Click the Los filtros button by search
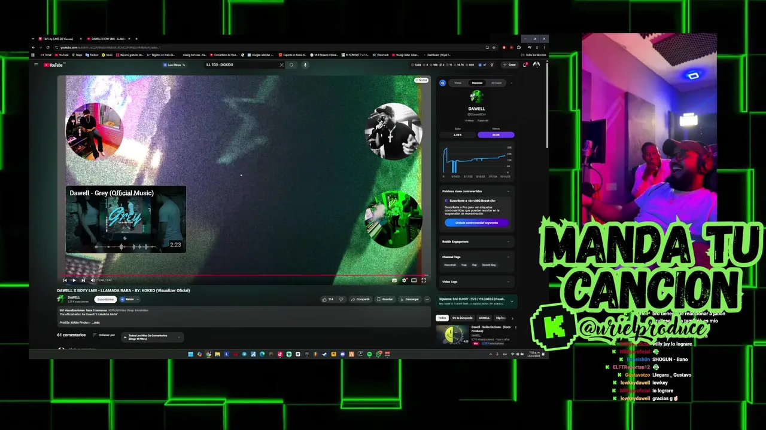The width and height of the screenshot is (766, 430). [174, 64]
